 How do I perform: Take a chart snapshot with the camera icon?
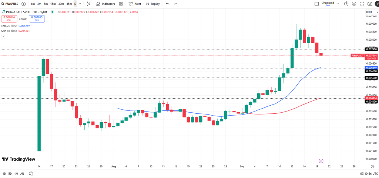(x=370, y=4)
